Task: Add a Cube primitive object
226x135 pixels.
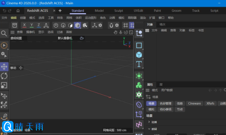Action: point(139,55)
